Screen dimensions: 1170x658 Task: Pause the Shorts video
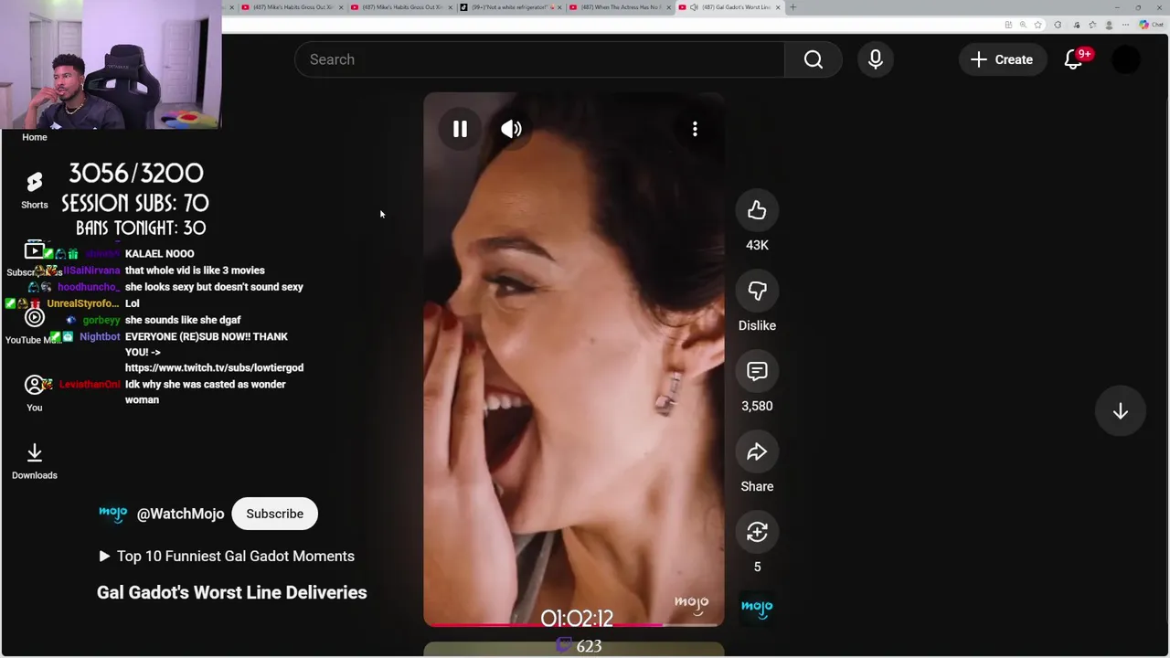(x=460, y=129)
